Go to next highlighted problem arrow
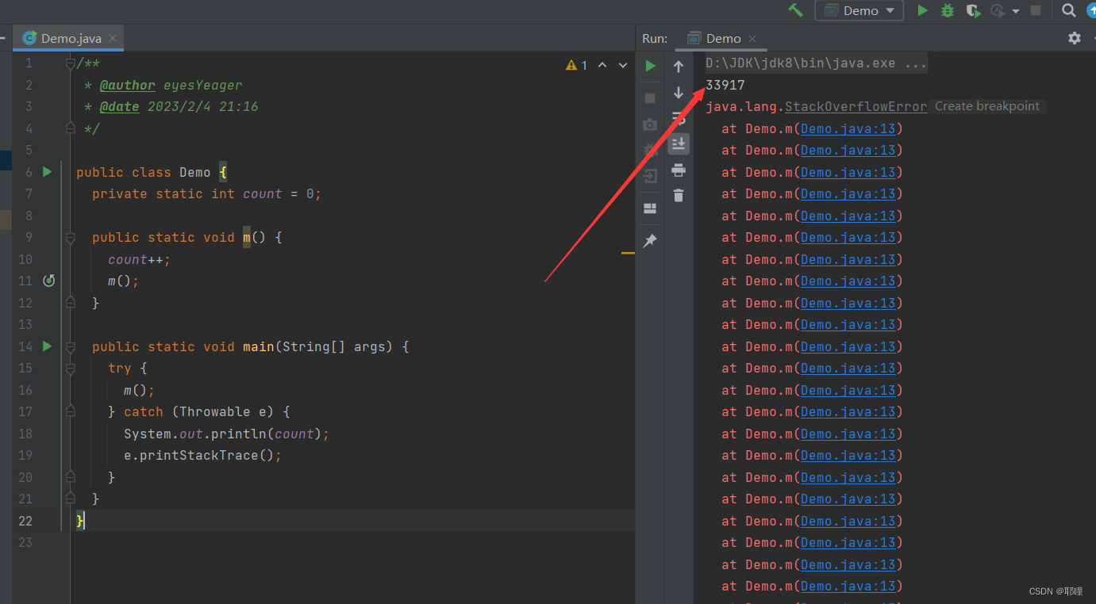This screenshot has width=1096, height=604. click(x=623, y=65)
